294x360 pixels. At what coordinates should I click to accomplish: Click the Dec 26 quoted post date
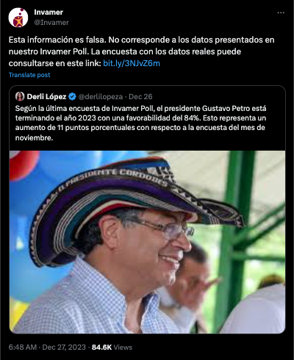(x=140, y=97)
